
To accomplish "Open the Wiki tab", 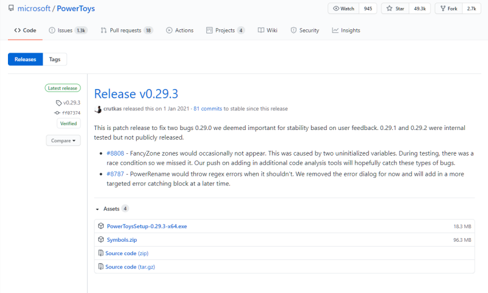I will [x=267, y=30].
